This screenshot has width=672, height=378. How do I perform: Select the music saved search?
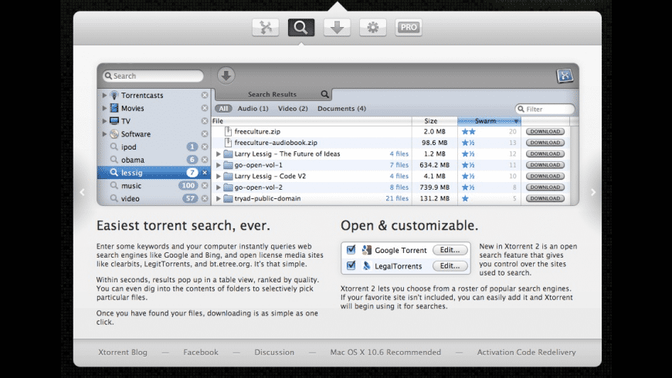point(131,185)
